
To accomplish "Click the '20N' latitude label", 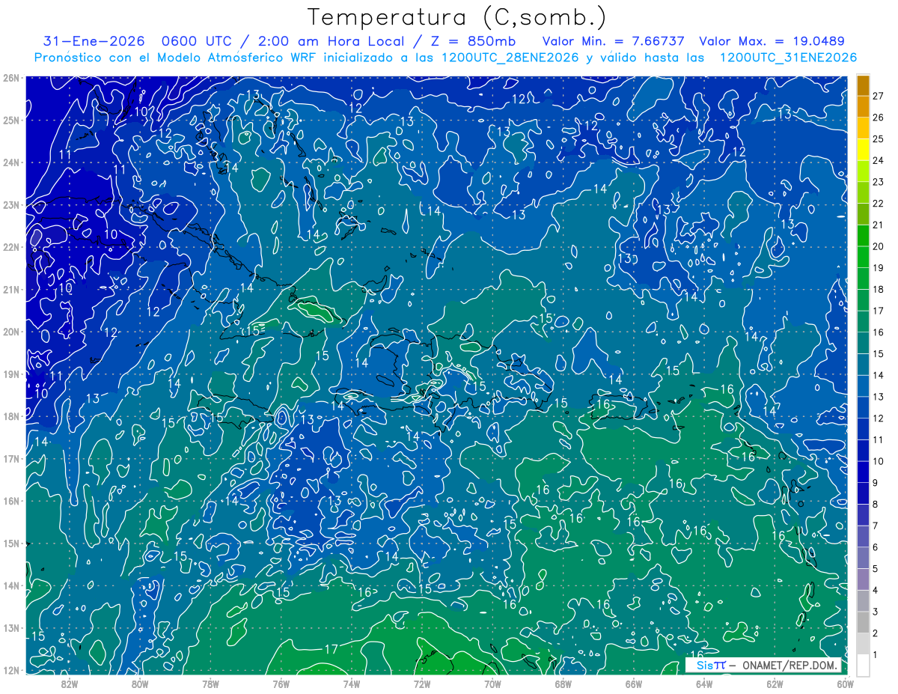I will point(10,332).
